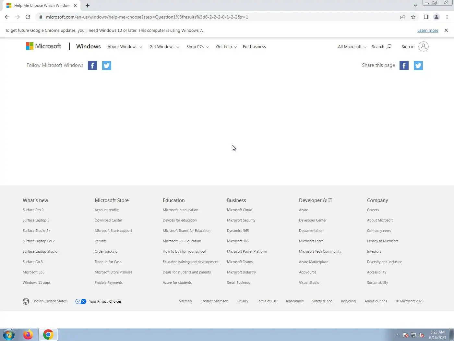454x341 pixels.
Task: Open Visual Studio footer link
Action: click(x=309, y=283)
